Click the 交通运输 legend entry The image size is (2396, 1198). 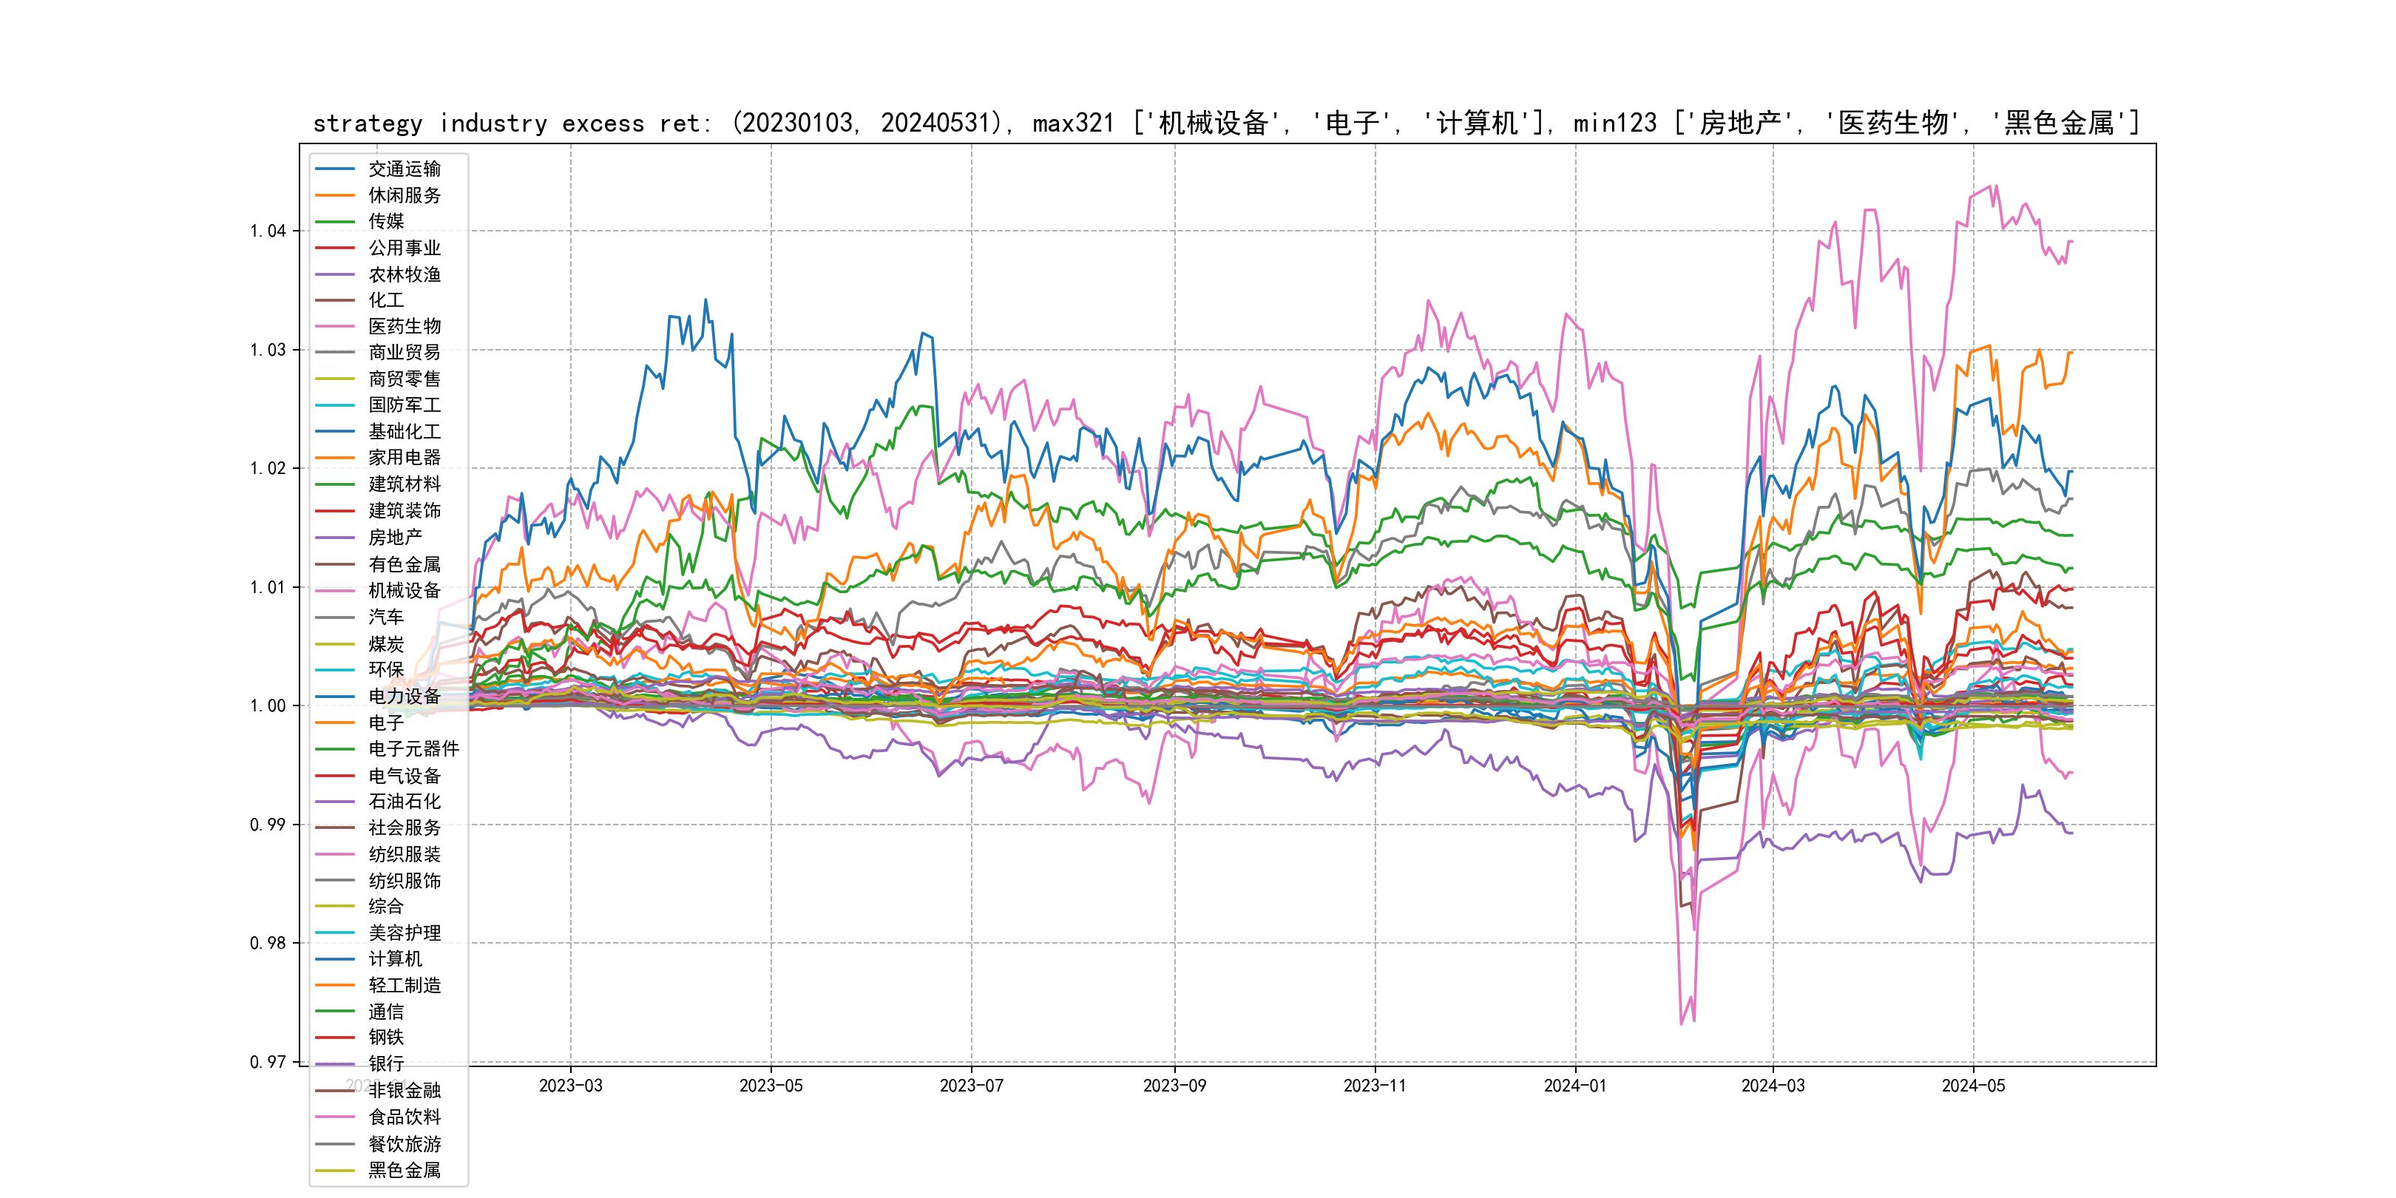(x=404, y=169)
